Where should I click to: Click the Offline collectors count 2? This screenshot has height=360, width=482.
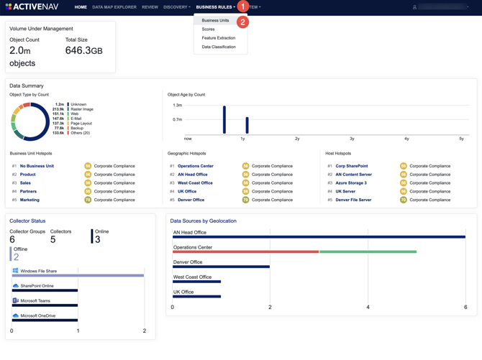[17, 257]
